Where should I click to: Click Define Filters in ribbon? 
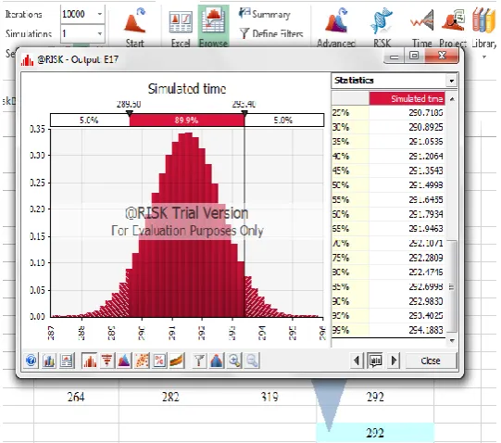click(x=271, y=33)
